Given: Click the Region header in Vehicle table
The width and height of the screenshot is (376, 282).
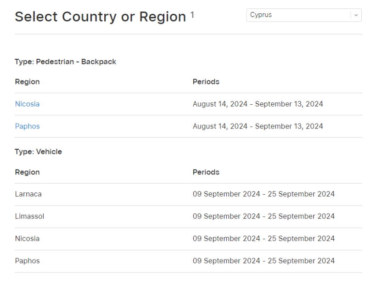Looking at the screenshot, I should (x=28, y=172).
